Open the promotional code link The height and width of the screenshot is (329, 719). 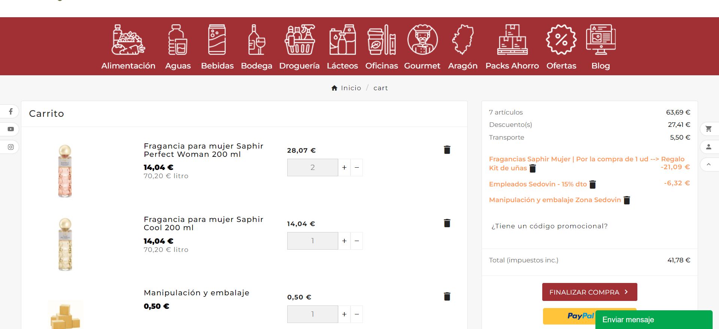tap(549, 226)
